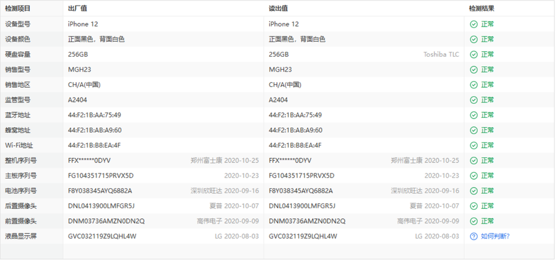Click the green check icon in 销售地区 row

[x=473, y=85]
